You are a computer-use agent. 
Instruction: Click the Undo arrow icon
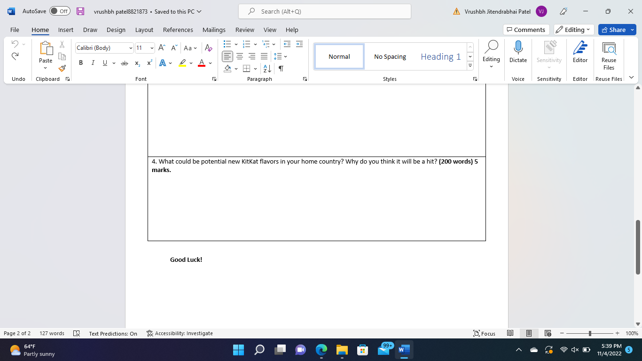coord(15,44)
